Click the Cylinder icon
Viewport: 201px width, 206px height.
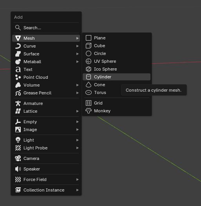tap(89, 77)
